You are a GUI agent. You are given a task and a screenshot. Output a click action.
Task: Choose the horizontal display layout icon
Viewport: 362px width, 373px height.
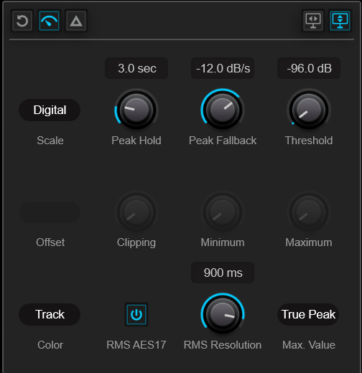pos(313,21)
